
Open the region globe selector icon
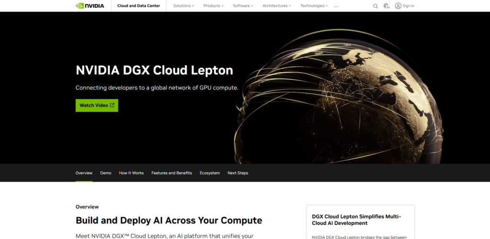click(x=387, y=6)
